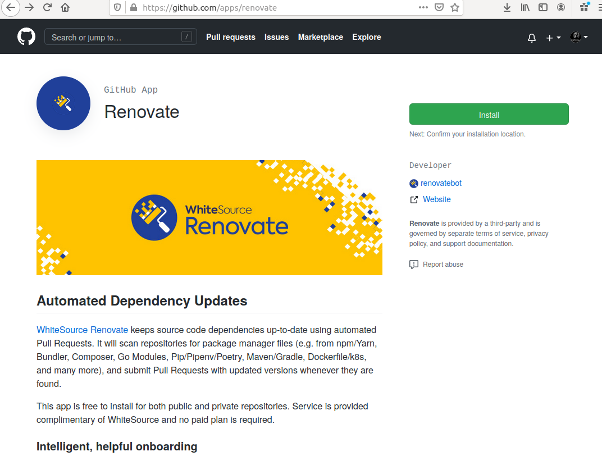The image size is (602, 465).
Task: Open the notifications bell
Action: point(531,37)
